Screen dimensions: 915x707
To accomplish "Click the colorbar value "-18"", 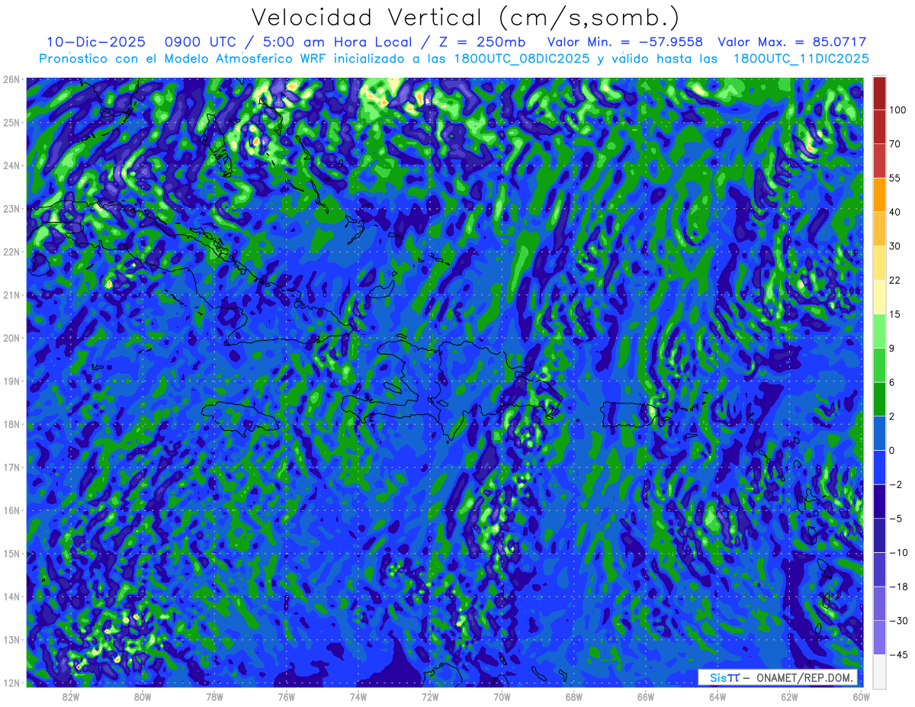I will (898, 586).
